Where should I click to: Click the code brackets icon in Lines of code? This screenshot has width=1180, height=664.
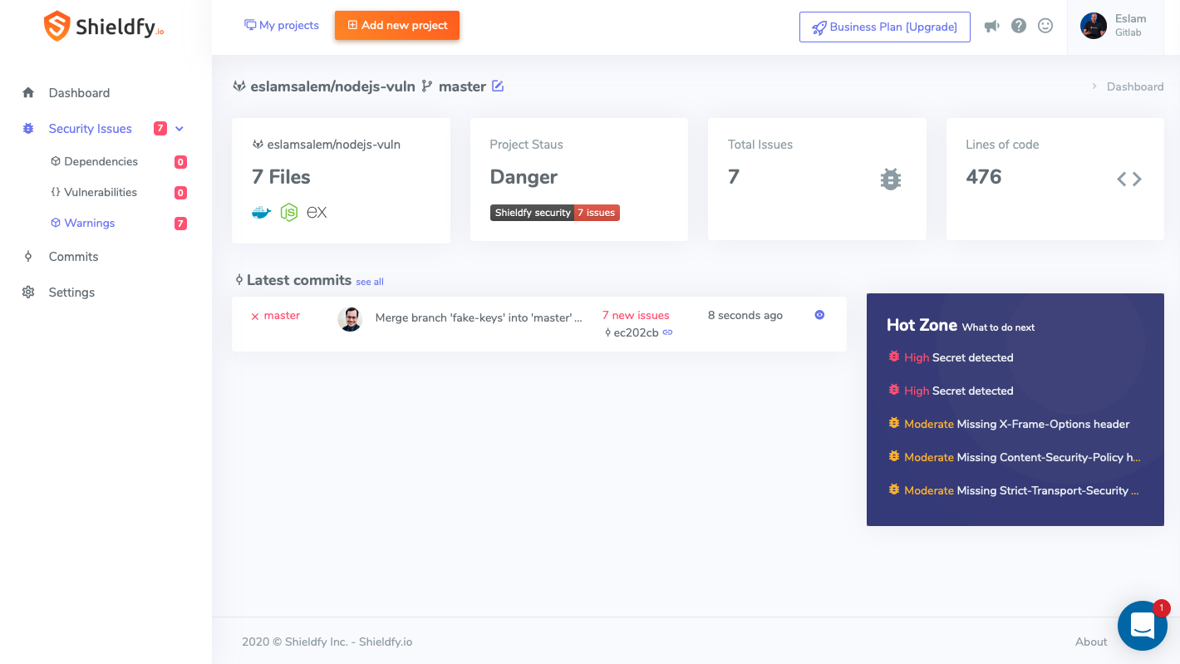(x=1128, y=179)
